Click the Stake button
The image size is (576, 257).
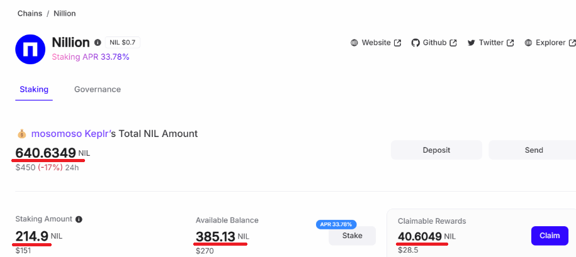353,236
